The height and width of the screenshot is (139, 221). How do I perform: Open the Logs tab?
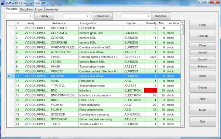(38, 9)
